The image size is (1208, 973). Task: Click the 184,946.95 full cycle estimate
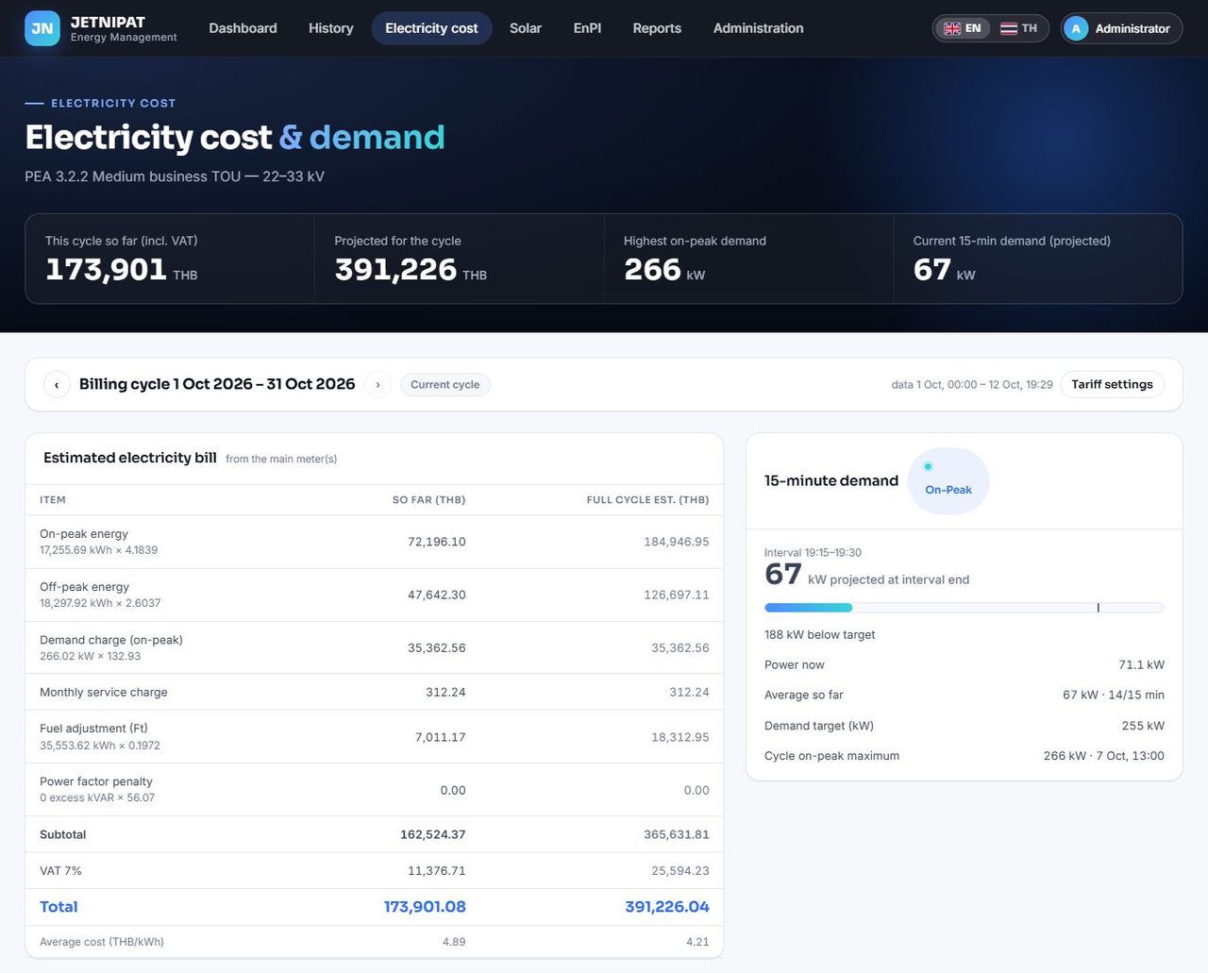(676, 542)
